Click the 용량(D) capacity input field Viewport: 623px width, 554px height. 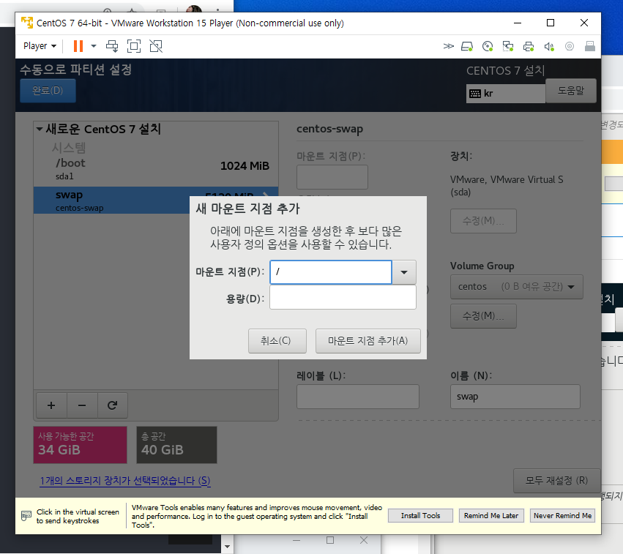(x=343, y=297)
